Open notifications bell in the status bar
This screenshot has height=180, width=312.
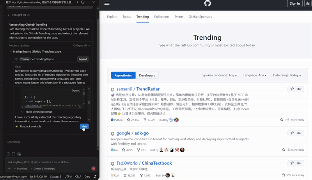point(95,176)
